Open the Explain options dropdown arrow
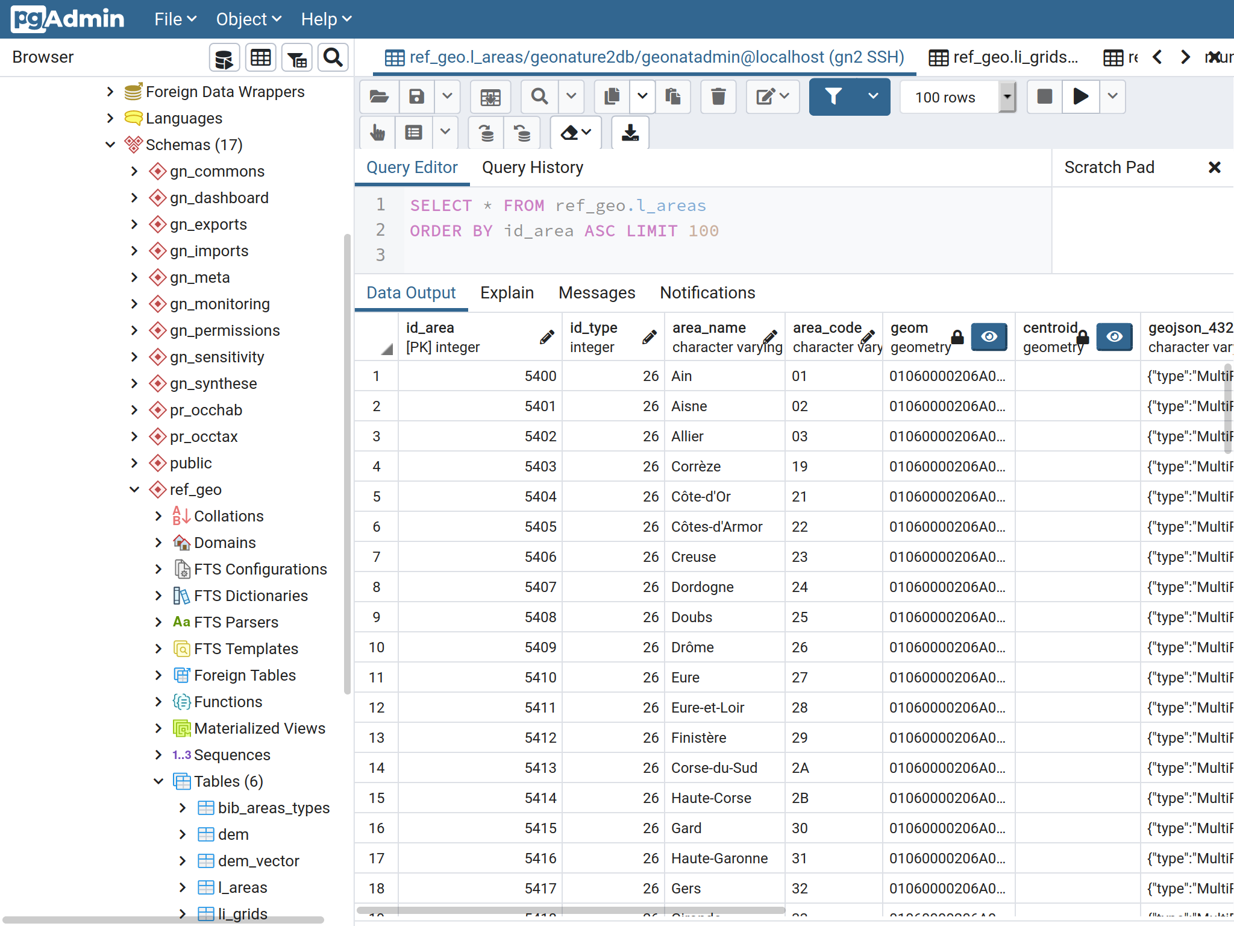This screenshot has height=926, width=1234. tap(445, 133)
